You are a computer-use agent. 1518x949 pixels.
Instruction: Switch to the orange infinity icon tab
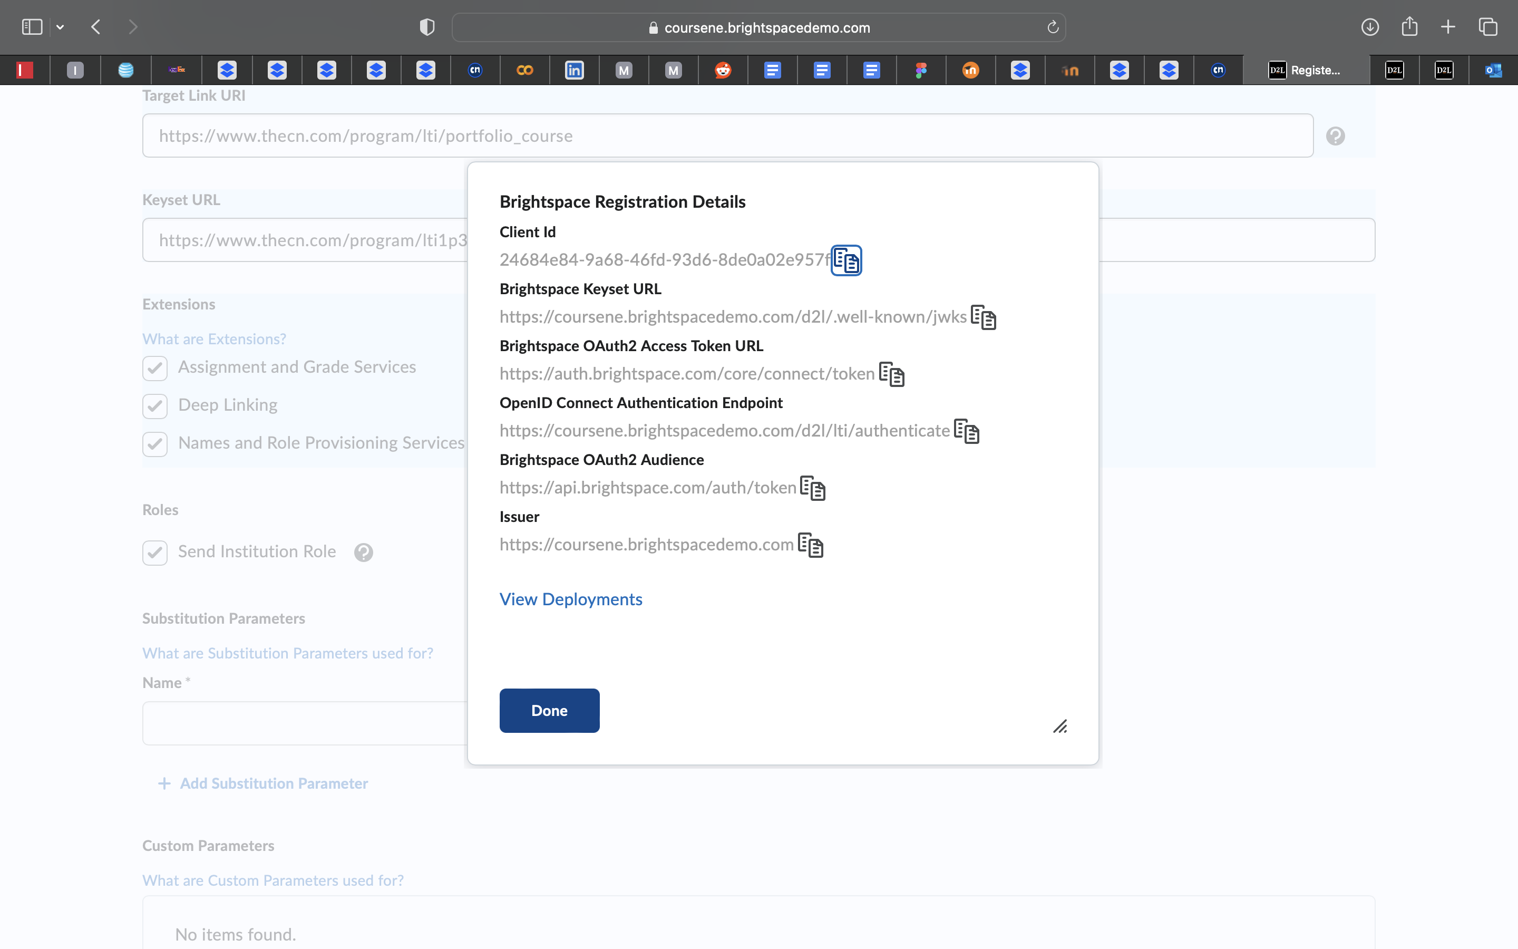click(x=524, y=70)
